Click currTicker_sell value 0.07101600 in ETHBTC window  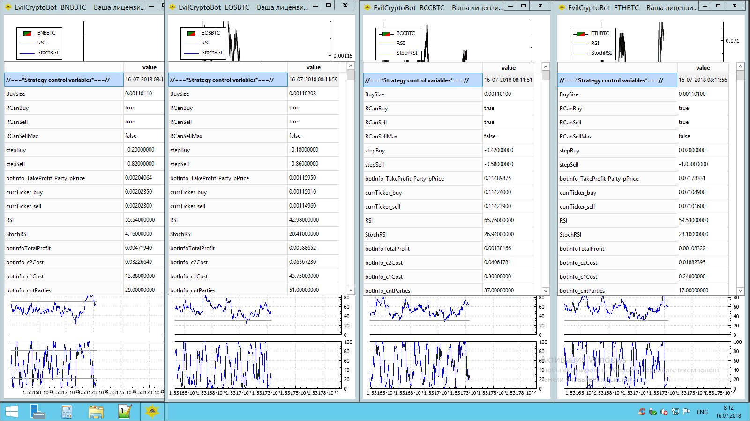[x=692, y=206]
